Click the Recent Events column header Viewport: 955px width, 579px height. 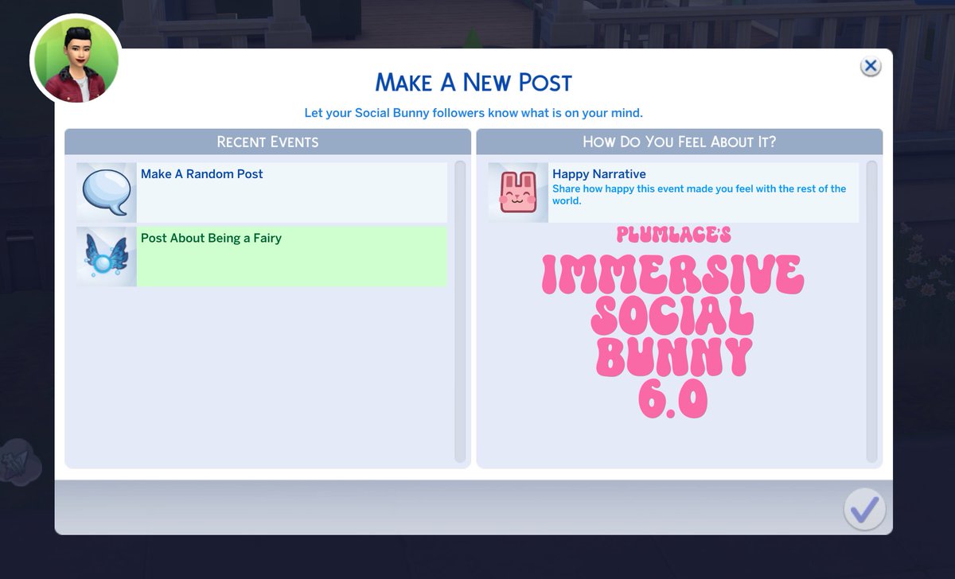tap(267, 142)
